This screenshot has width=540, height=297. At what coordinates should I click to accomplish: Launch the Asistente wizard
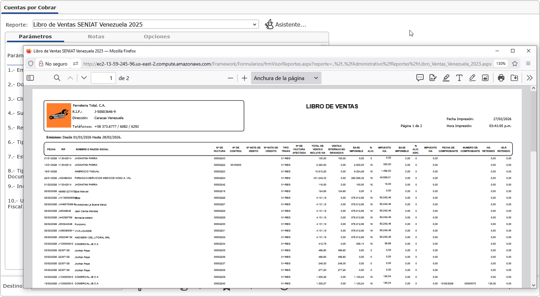[x=285, y=24]
